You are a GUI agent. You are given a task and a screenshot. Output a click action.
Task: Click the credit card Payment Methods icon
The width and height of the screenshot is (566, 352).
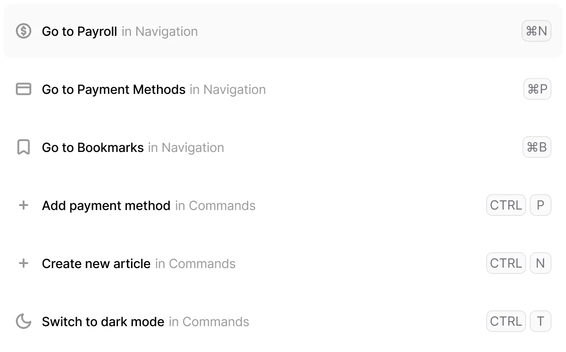tap(24, 89)
